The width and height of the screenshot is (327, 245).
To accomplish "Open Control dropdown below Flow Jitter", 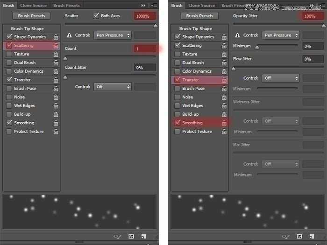I will pos(281,78).
